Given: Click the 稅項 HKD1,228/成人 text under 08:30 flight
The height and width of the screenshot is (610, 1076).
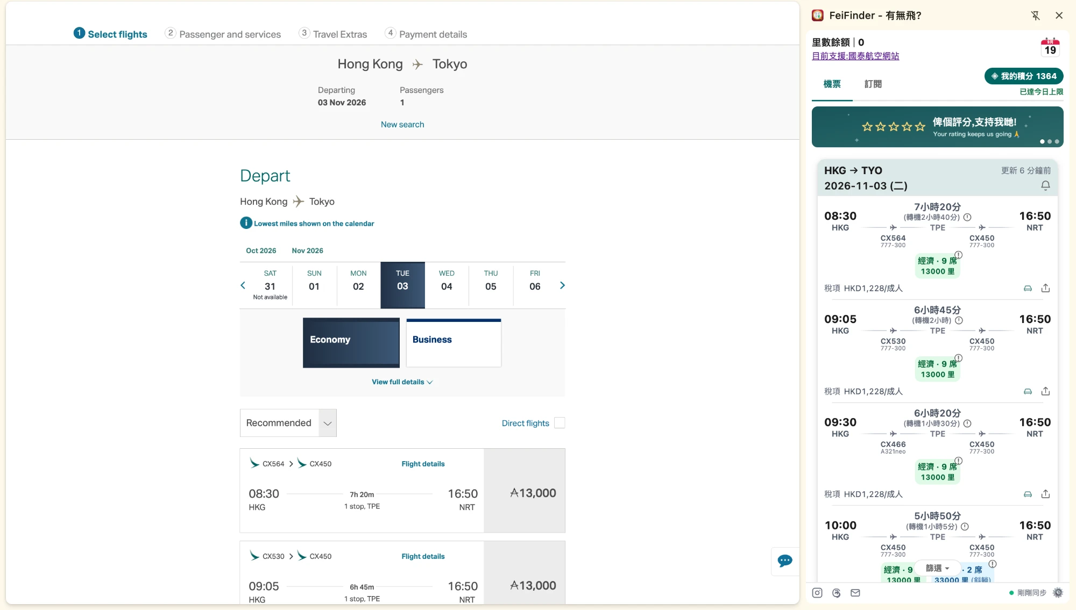Looking at the screenshot, I should [863, 289].
